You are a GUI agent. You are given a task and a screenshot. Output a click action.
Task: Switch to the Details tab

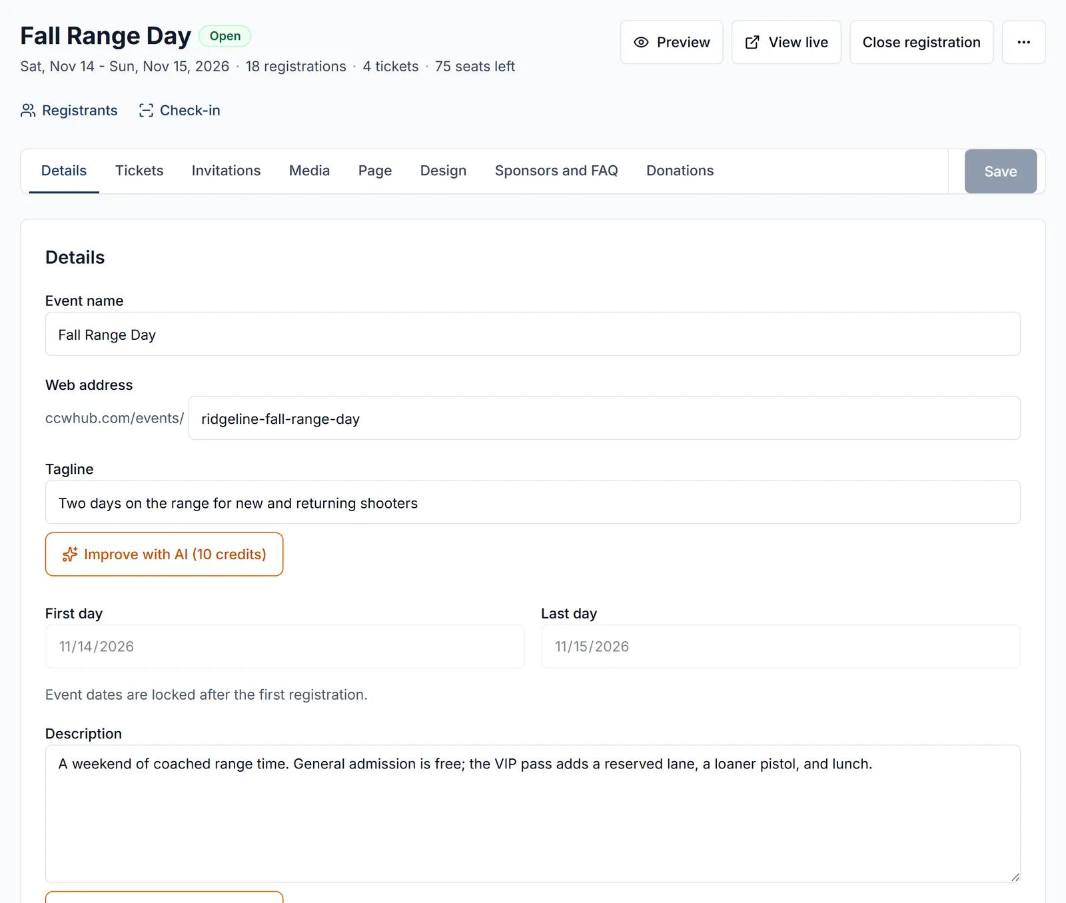coord(64,171)
